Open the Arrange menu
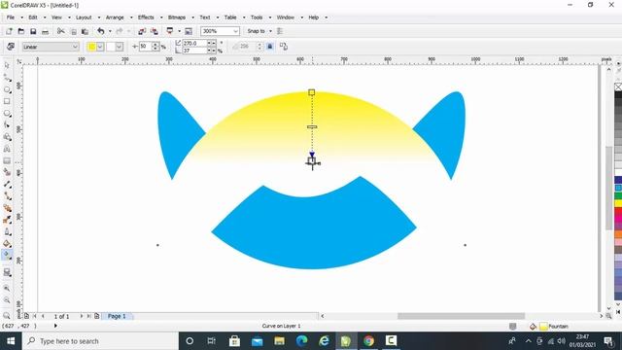 [115, 17]
